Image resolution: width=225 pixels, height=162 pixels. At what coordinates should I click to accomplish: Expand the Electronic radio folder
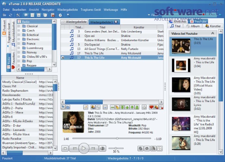(x=19, y=39)
